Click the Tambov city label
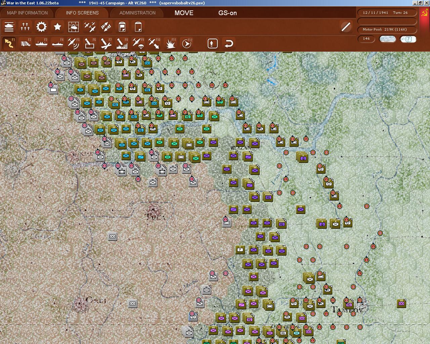The width and height of the screenshot is (430, 344). [x=347, y=309]
